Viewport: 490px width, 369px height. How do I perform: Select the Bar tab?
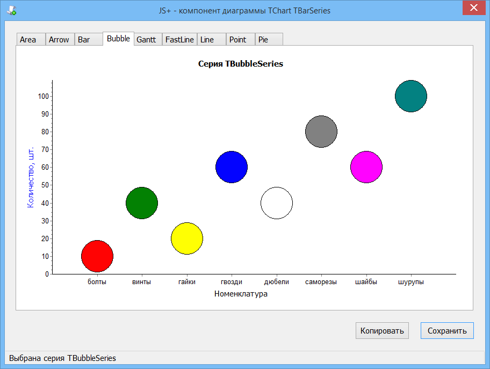pyautogui.click(x=84, y=40)
